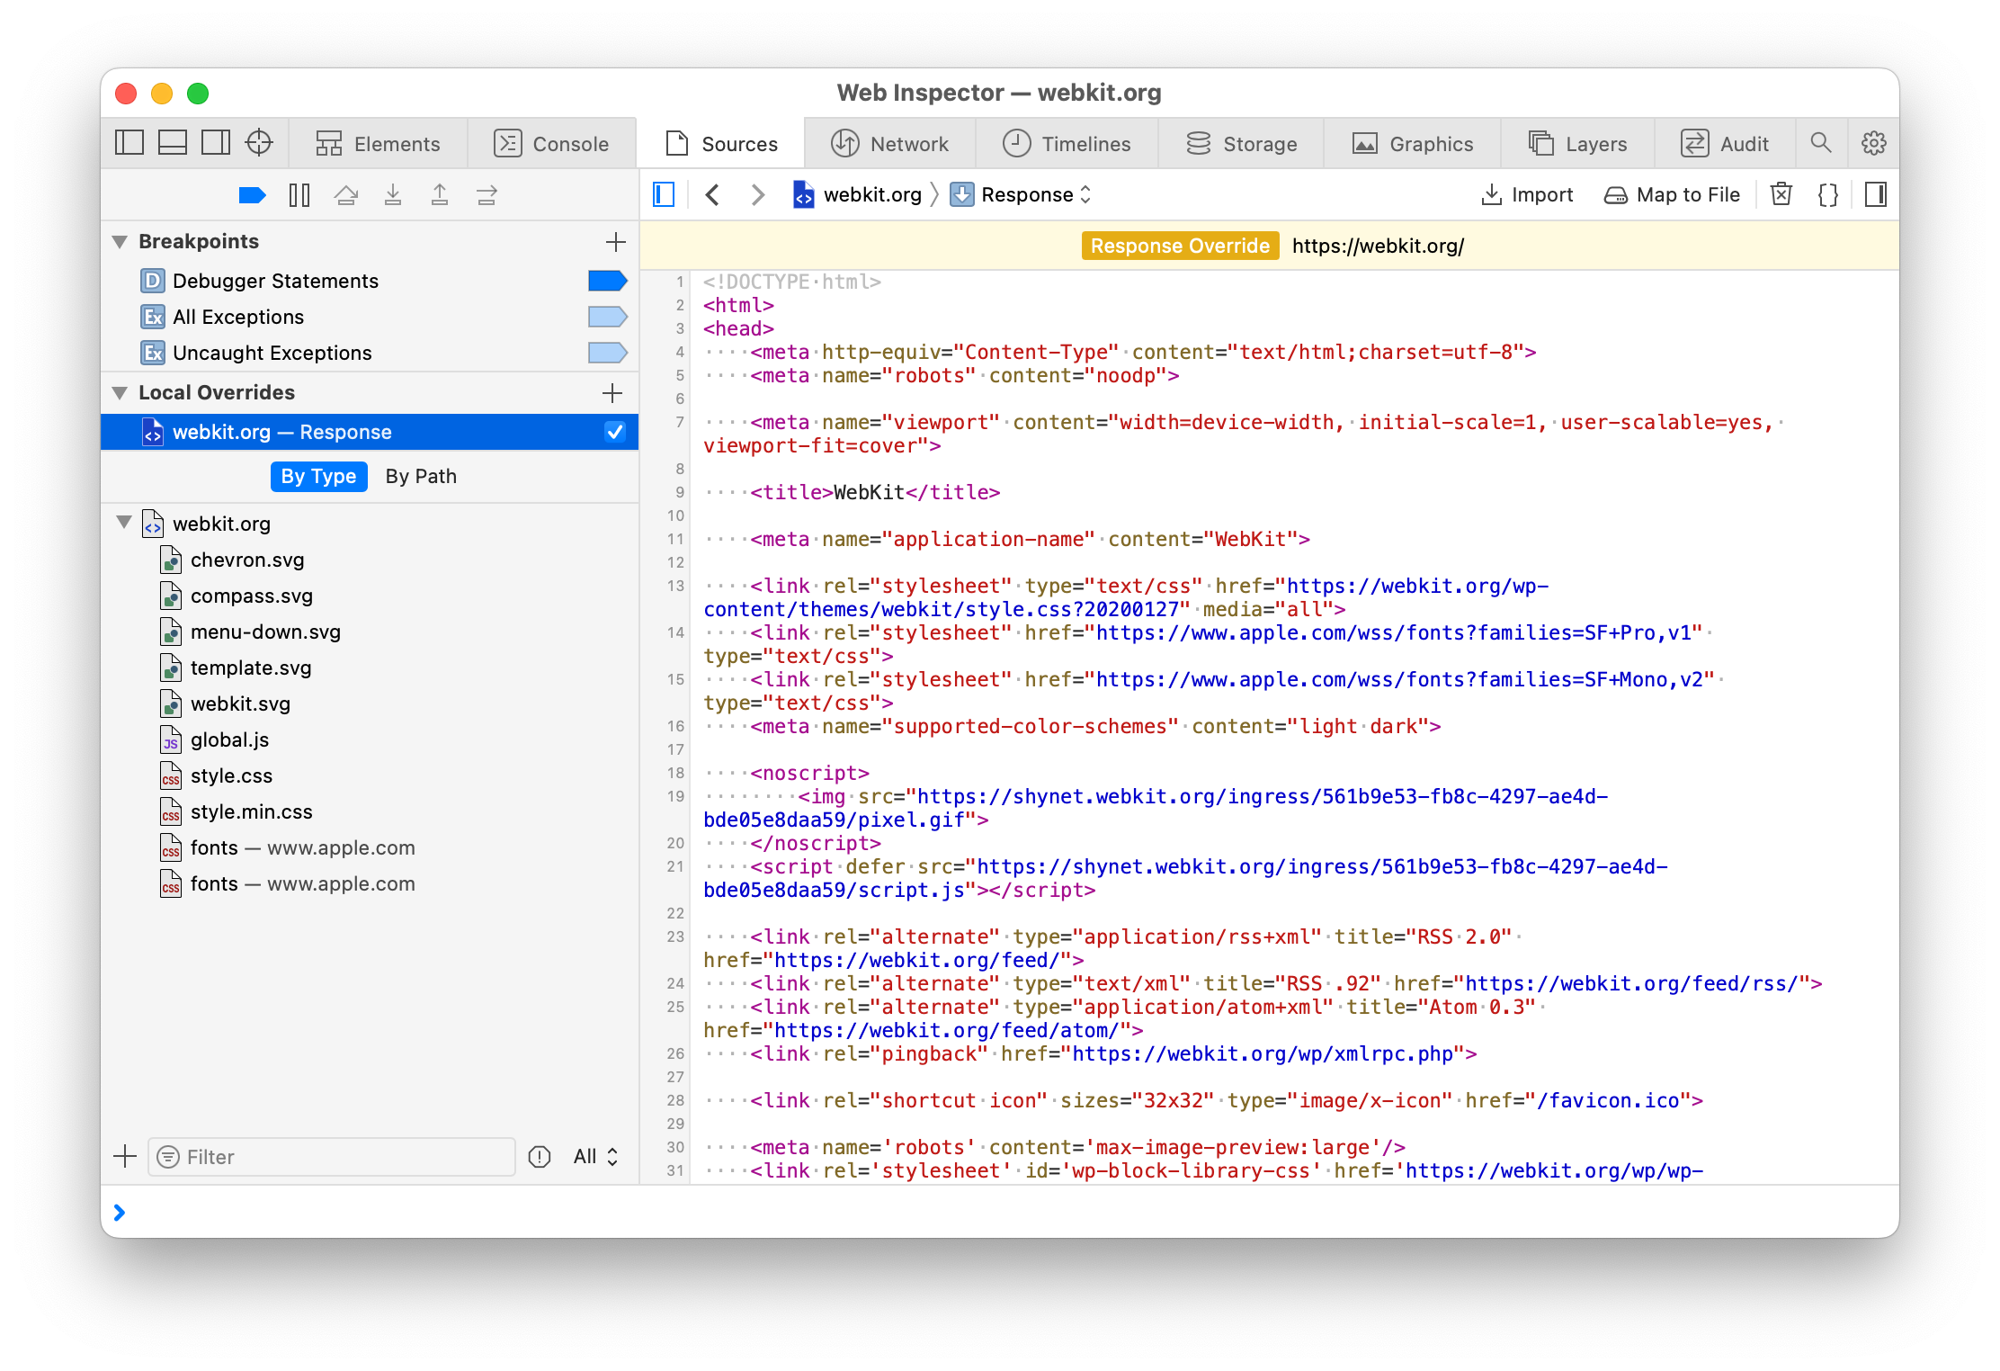Toggle All Exceptions breakpoint
Image resolution: width=2000 pixels, height=1371 pixels.
pyautogui.click(x=607, y=317)
